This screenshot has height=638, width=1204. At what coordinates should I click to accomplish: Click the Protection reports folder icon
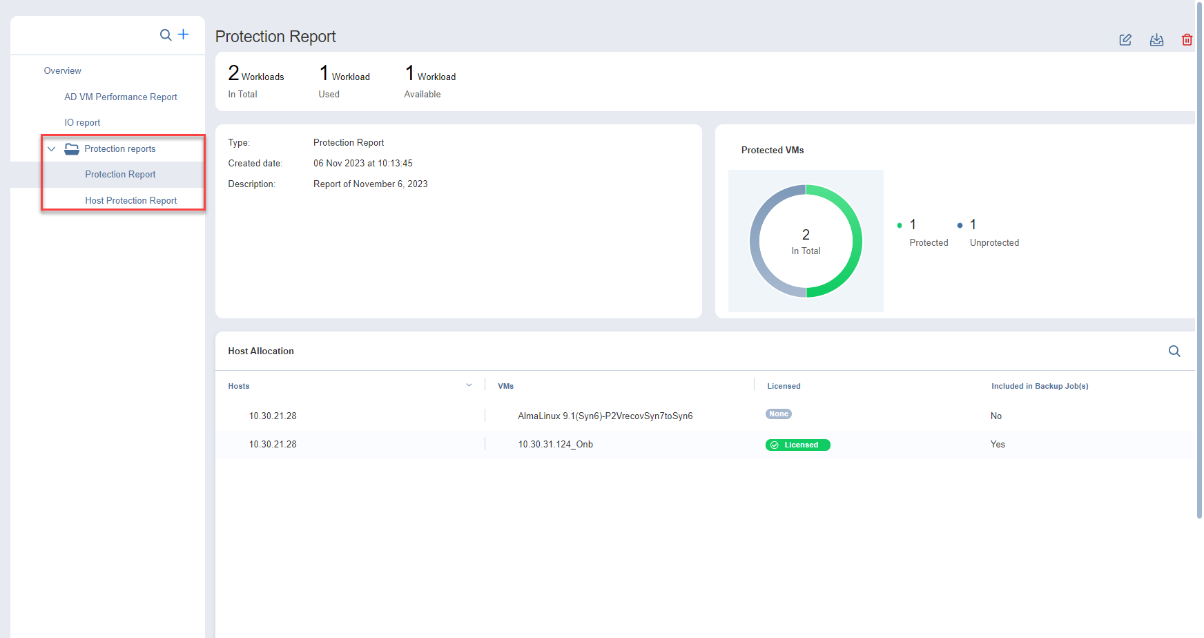(72, 149)
